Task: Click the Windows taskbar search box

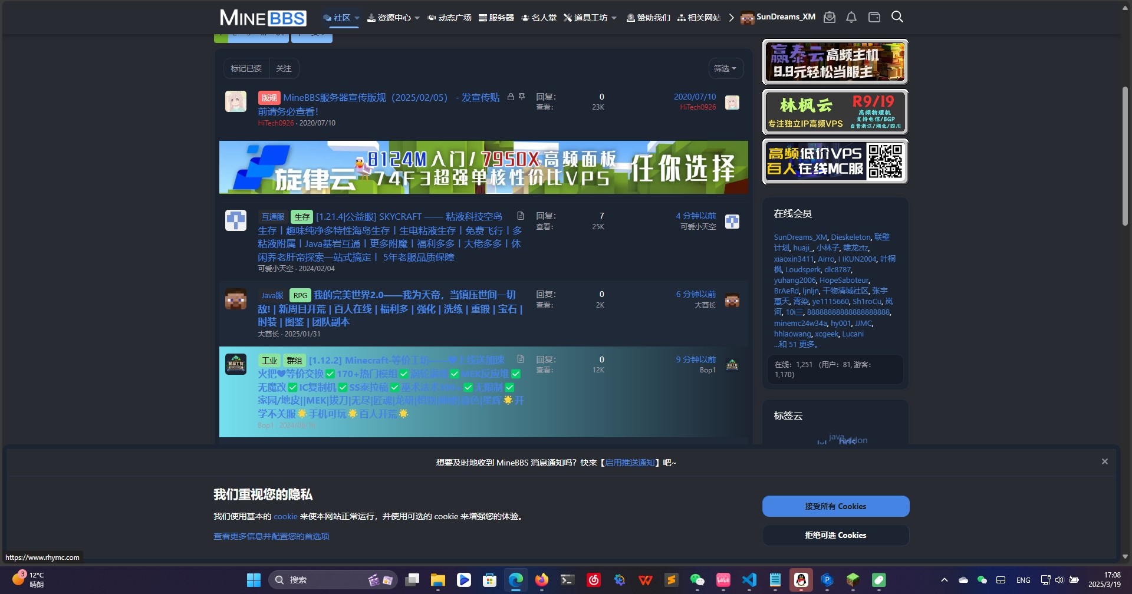Action: [x=333, y=580]
